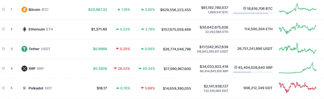Click info icon beside Bitcoin circulating supply
Viewport: 324px width, 99px height.
point(245,9)
